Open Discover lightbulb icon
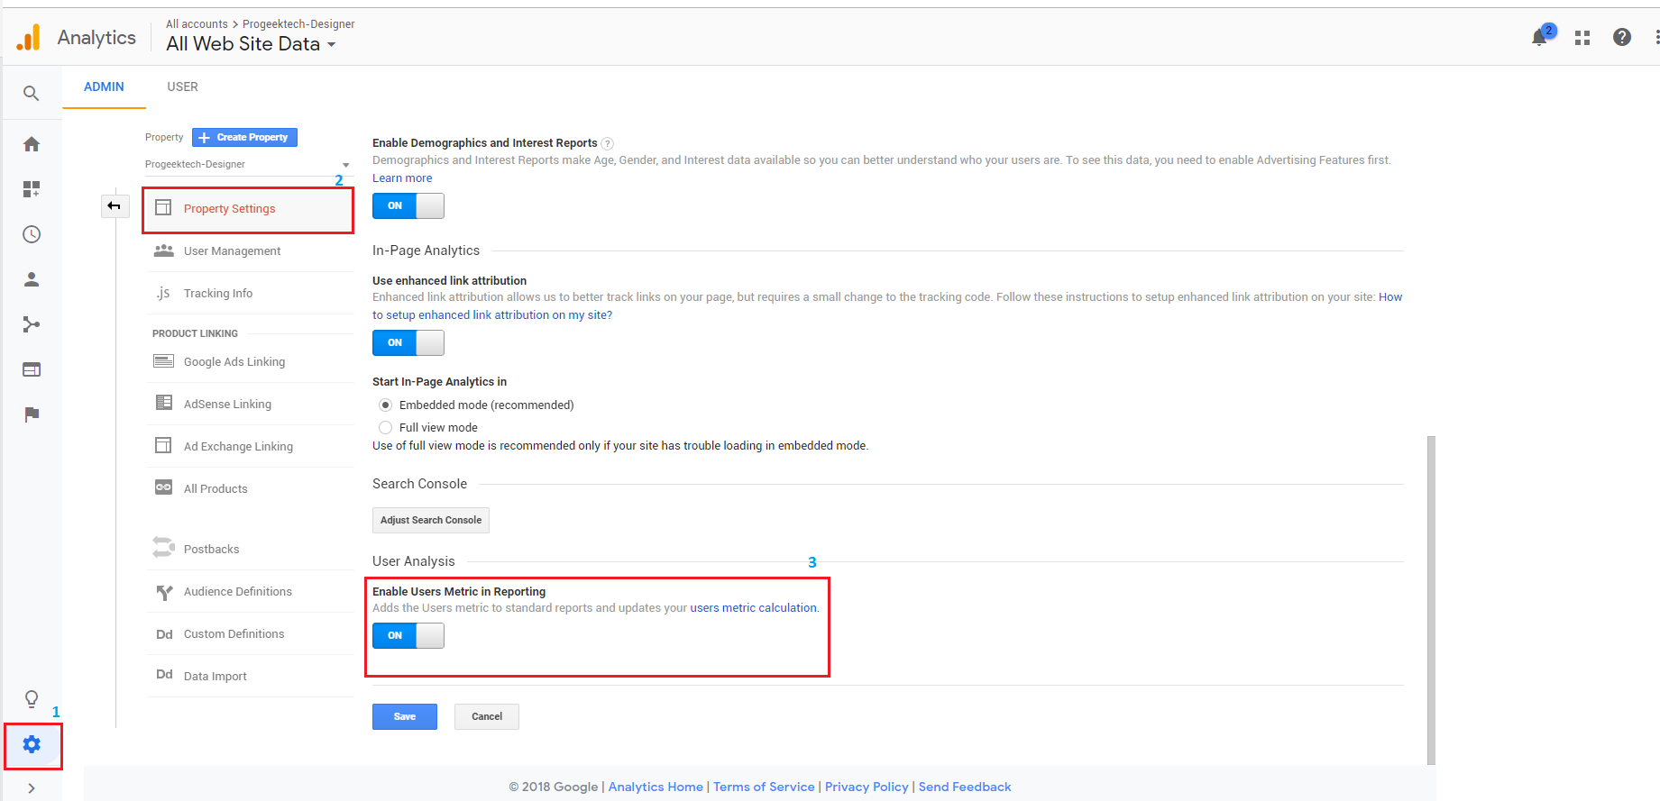1660x801 pixels. 32,699
